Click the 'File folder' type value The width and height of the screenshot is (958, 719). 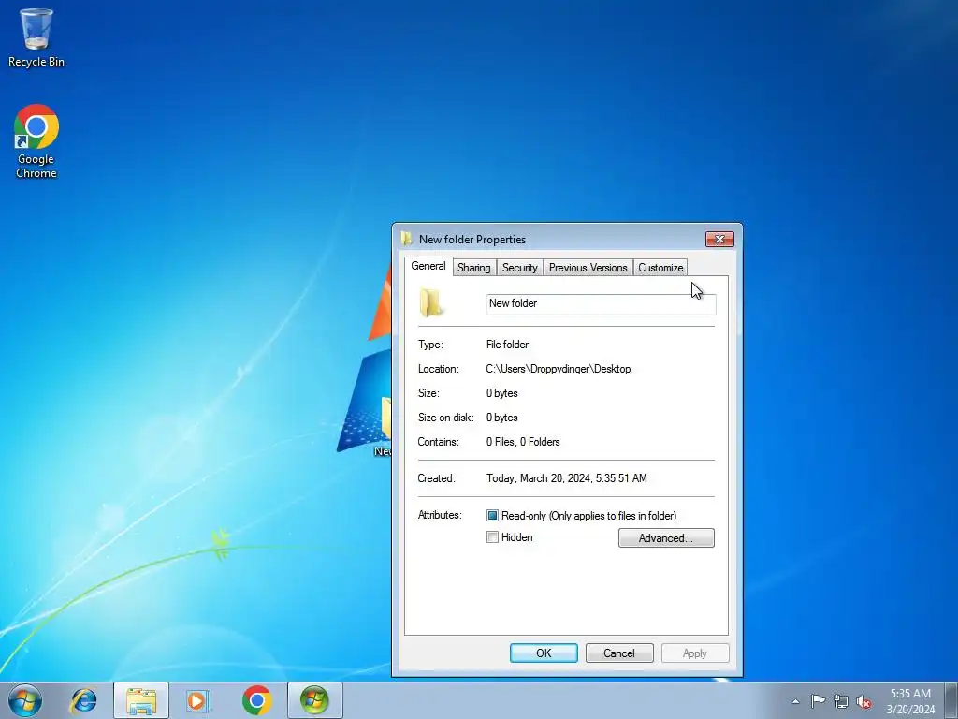coord(507,345)
